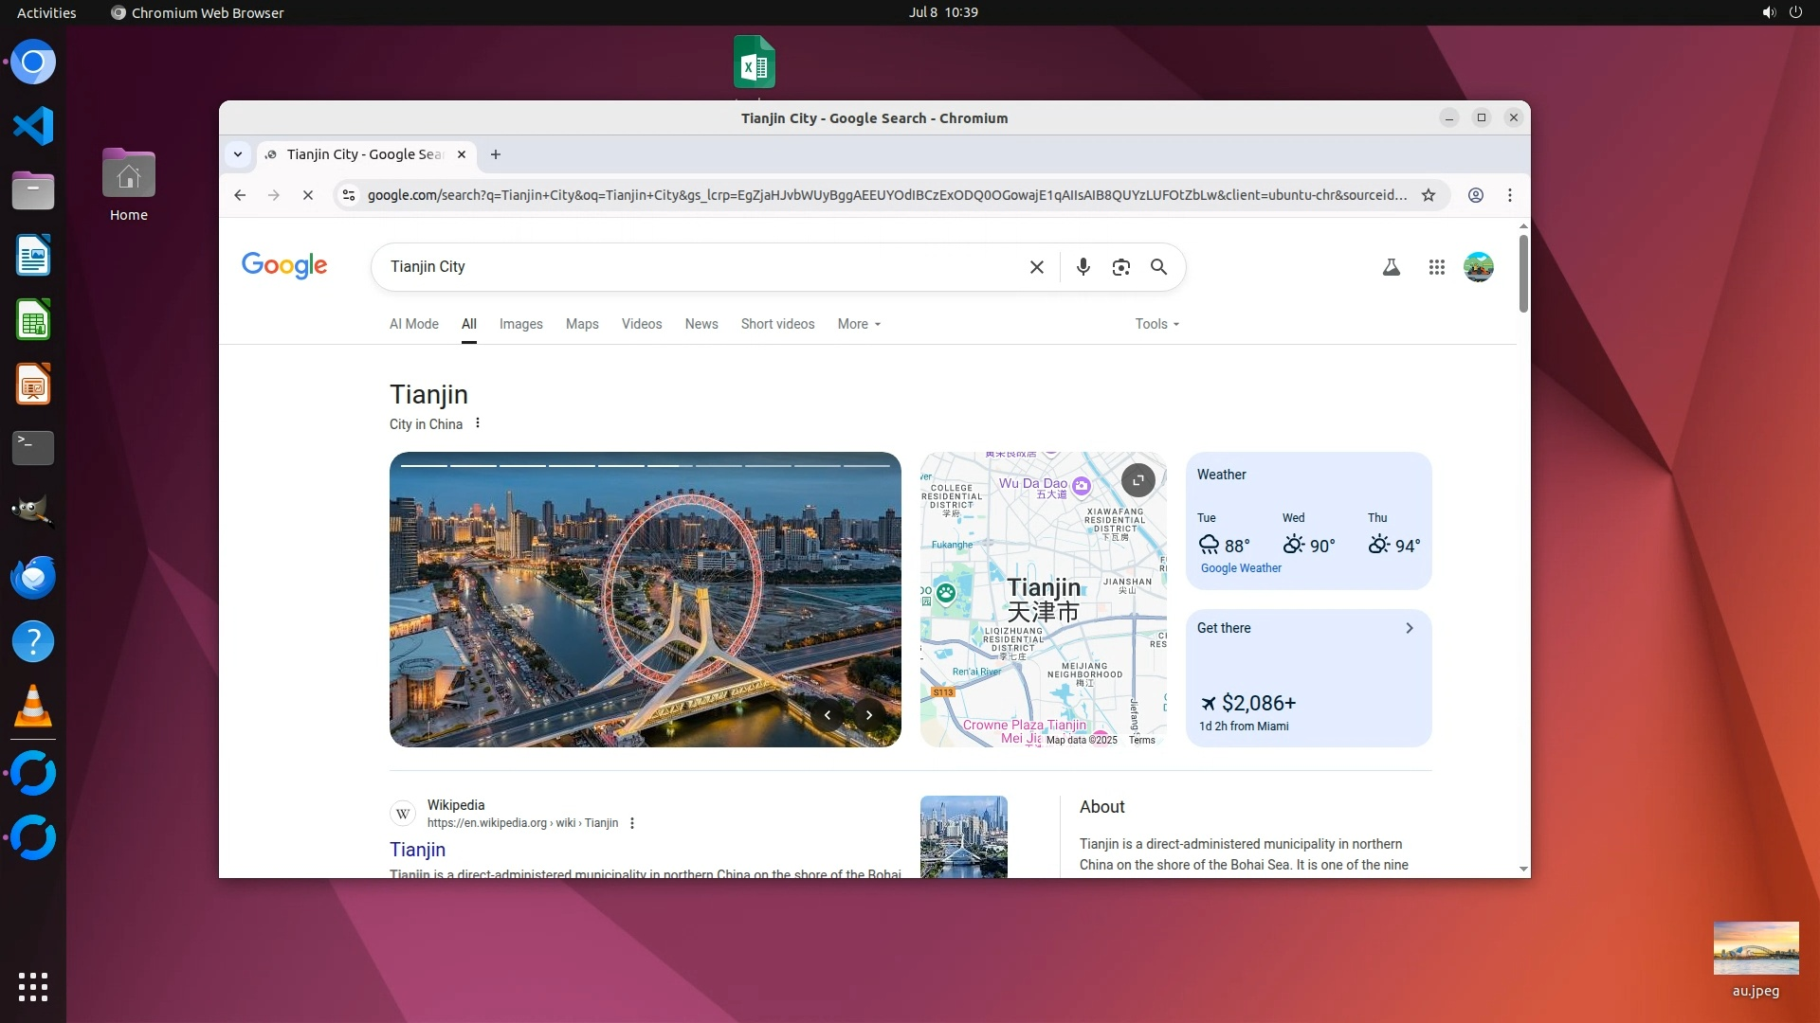Click the page vertical scrollbar thumb

pyautogui.click(x=1522, y=273)
